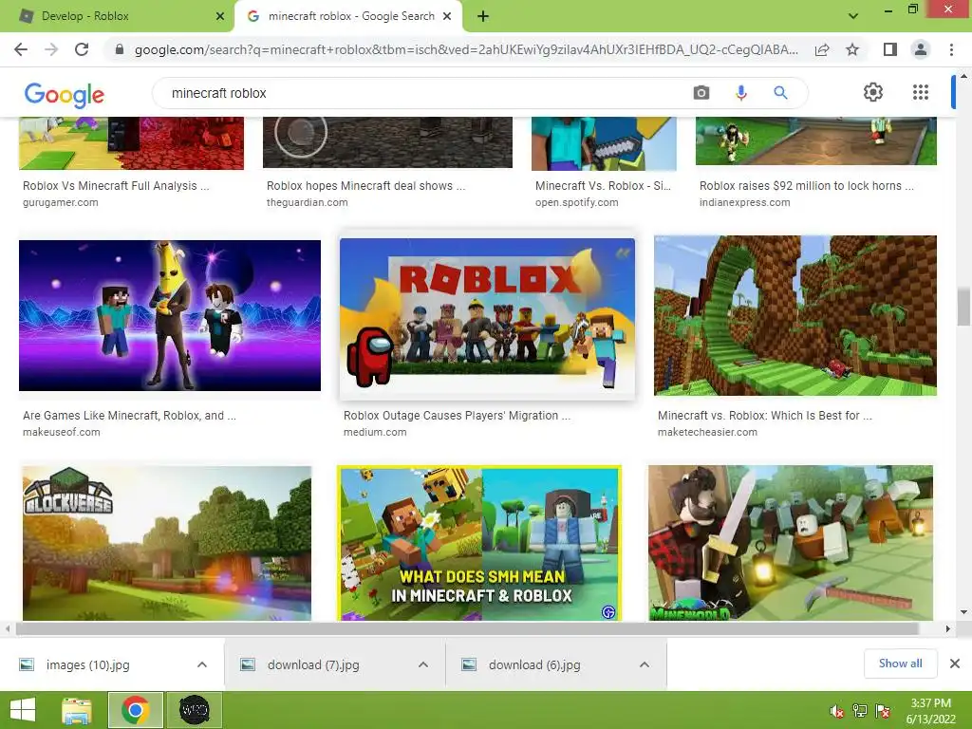
Task: Open the tab search chevron
Action: (x=853, y=16)
